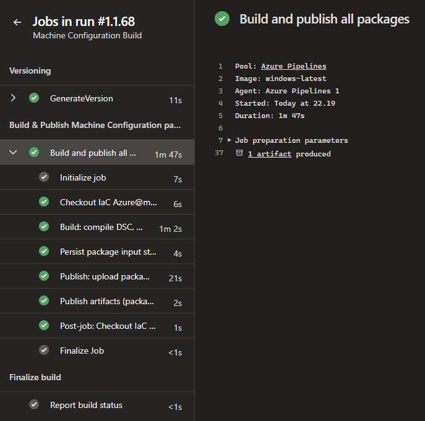
Task: Open the Finalize Job step
Action: 97,351
